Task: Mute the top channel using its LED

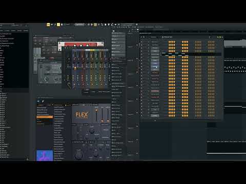Action: (141, 42)
